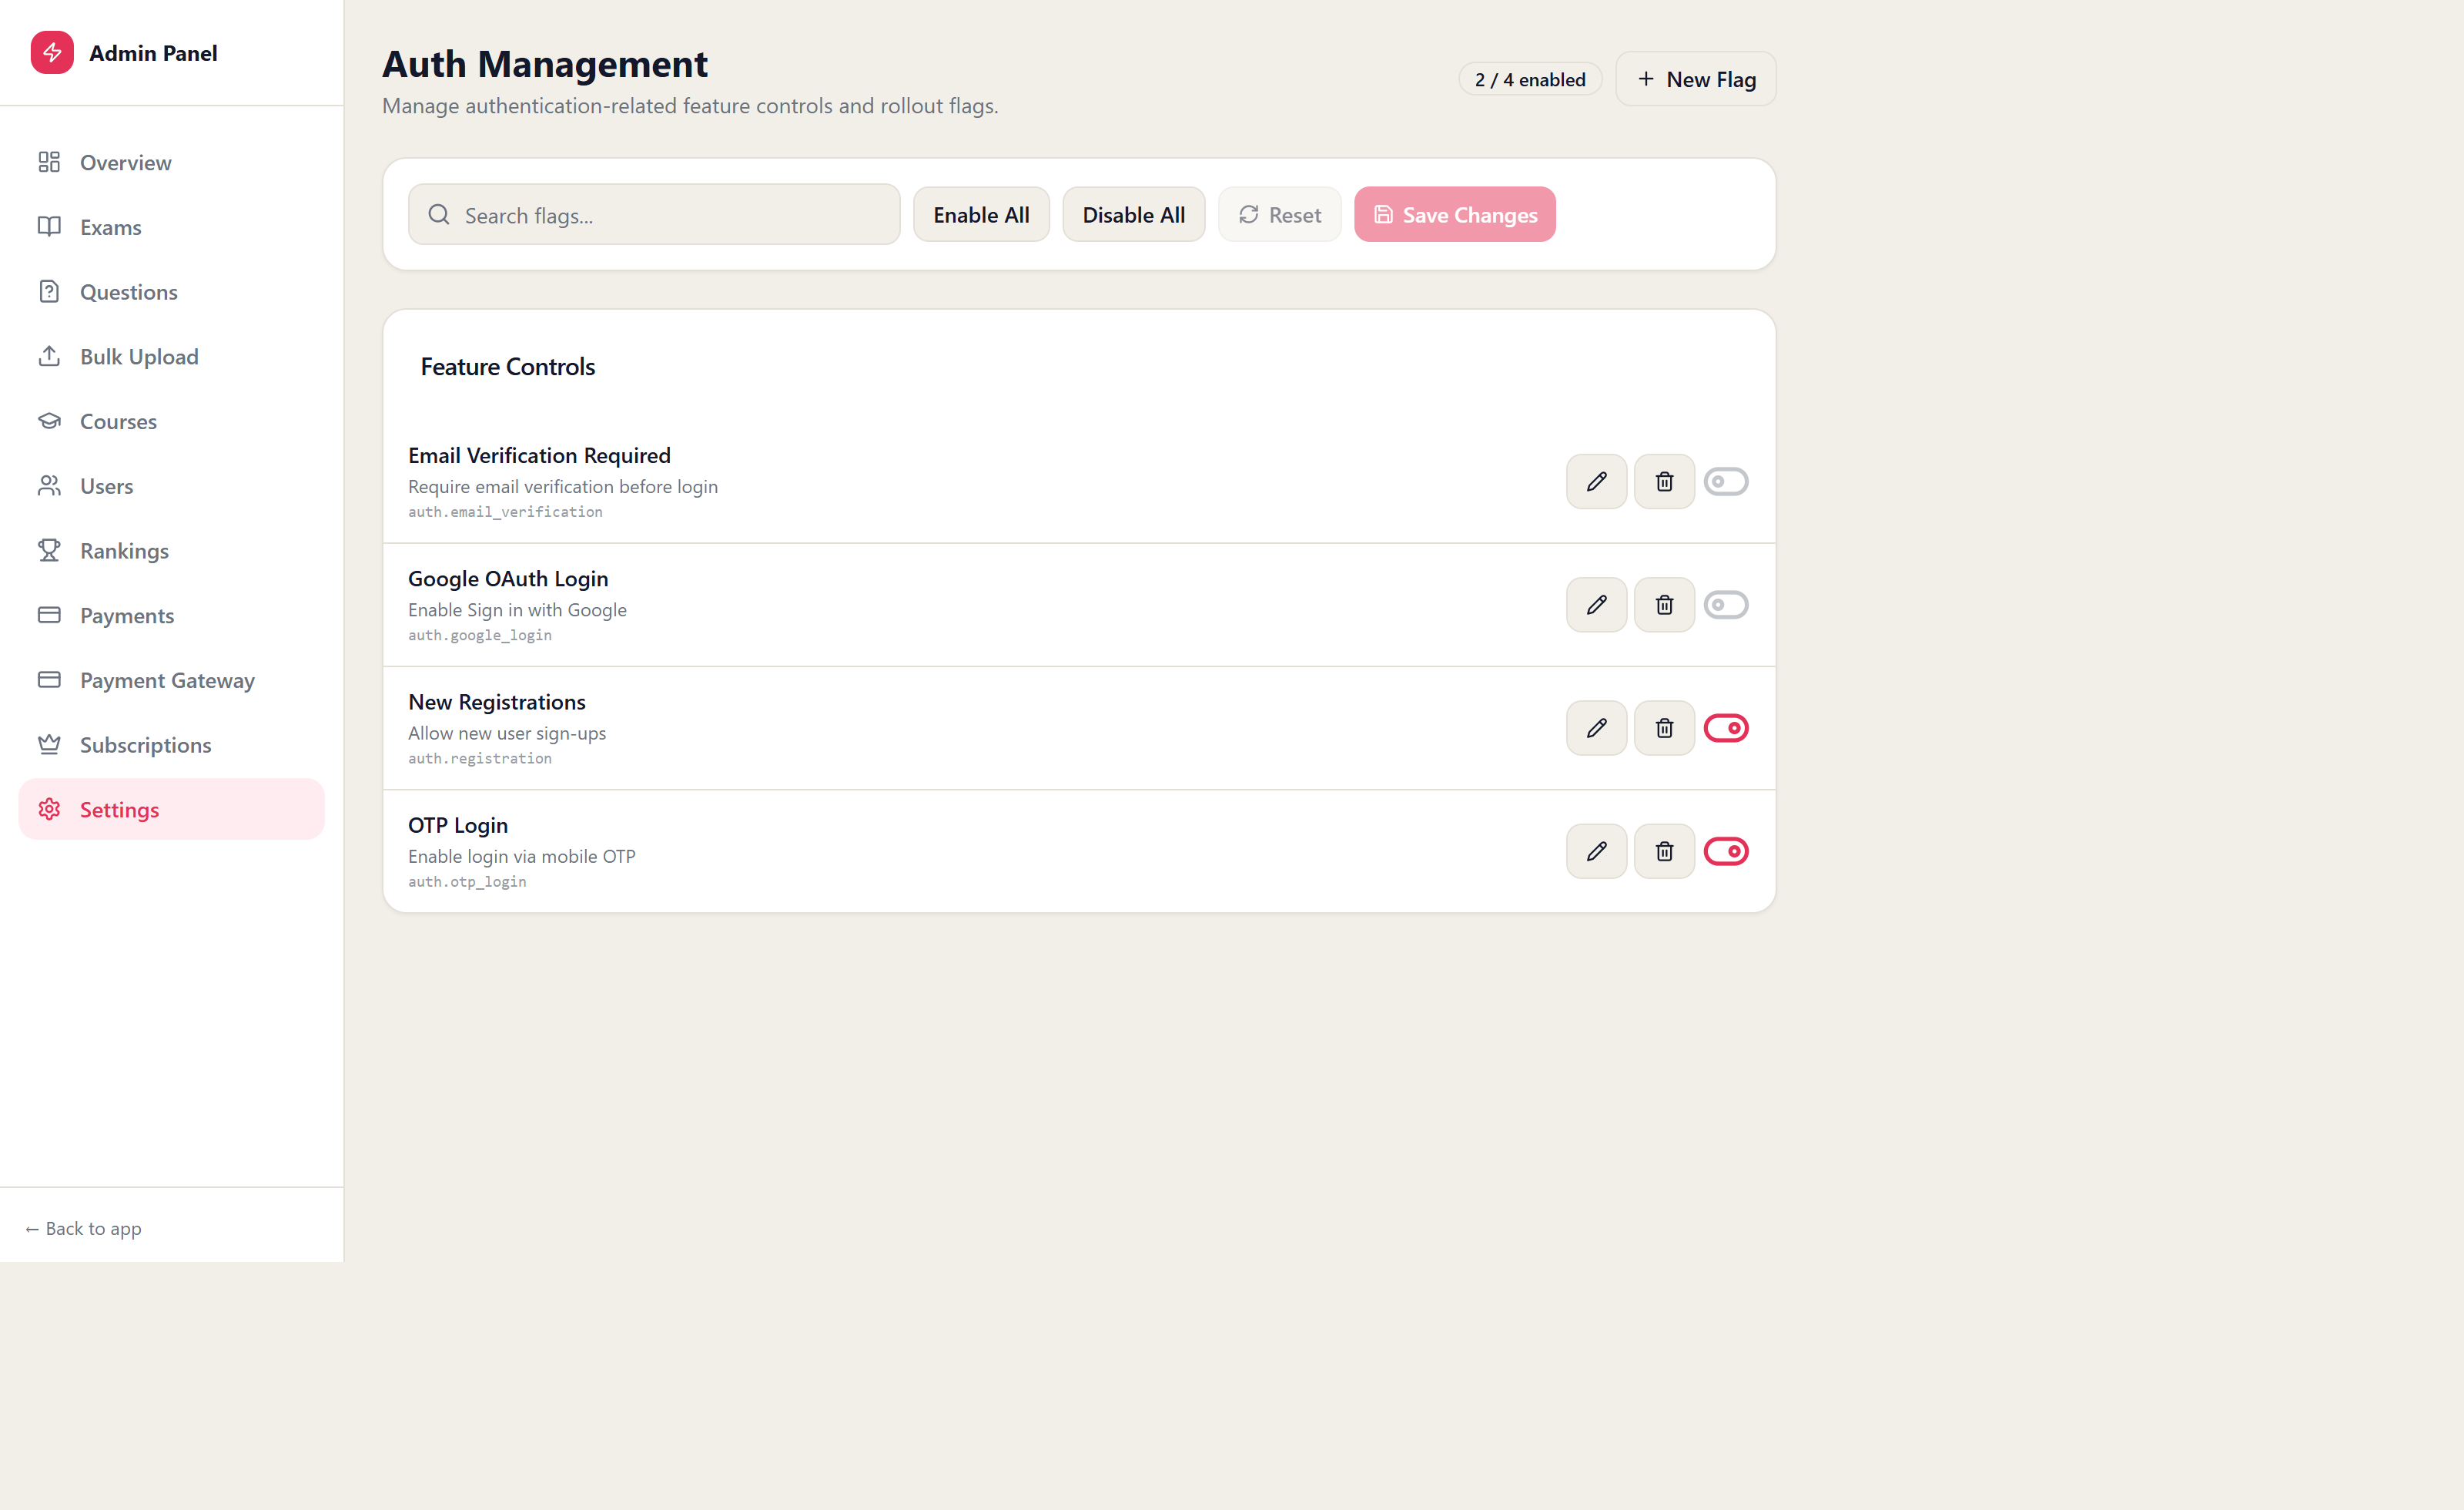The width and height of the screenshot is (2464, 1510).
Task: Click the magnifier icon in search box
Action: click(x=439, y=214)
